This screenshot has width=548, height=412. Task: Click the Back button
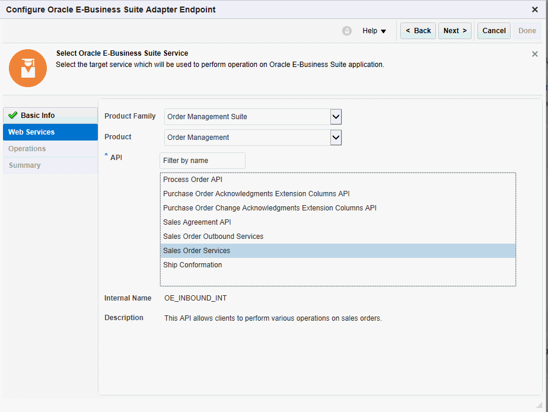[418, 31]
